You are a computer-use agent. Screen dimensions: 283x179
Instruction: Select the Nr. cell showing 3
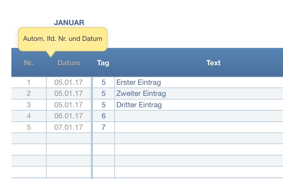click(29, 105)
